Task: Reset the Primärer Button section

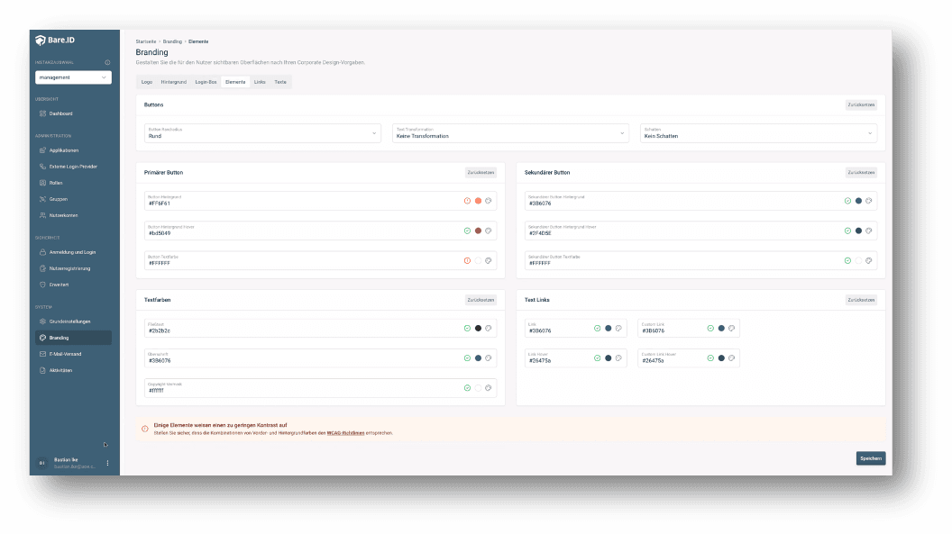Action: click(x=481, y=173)
